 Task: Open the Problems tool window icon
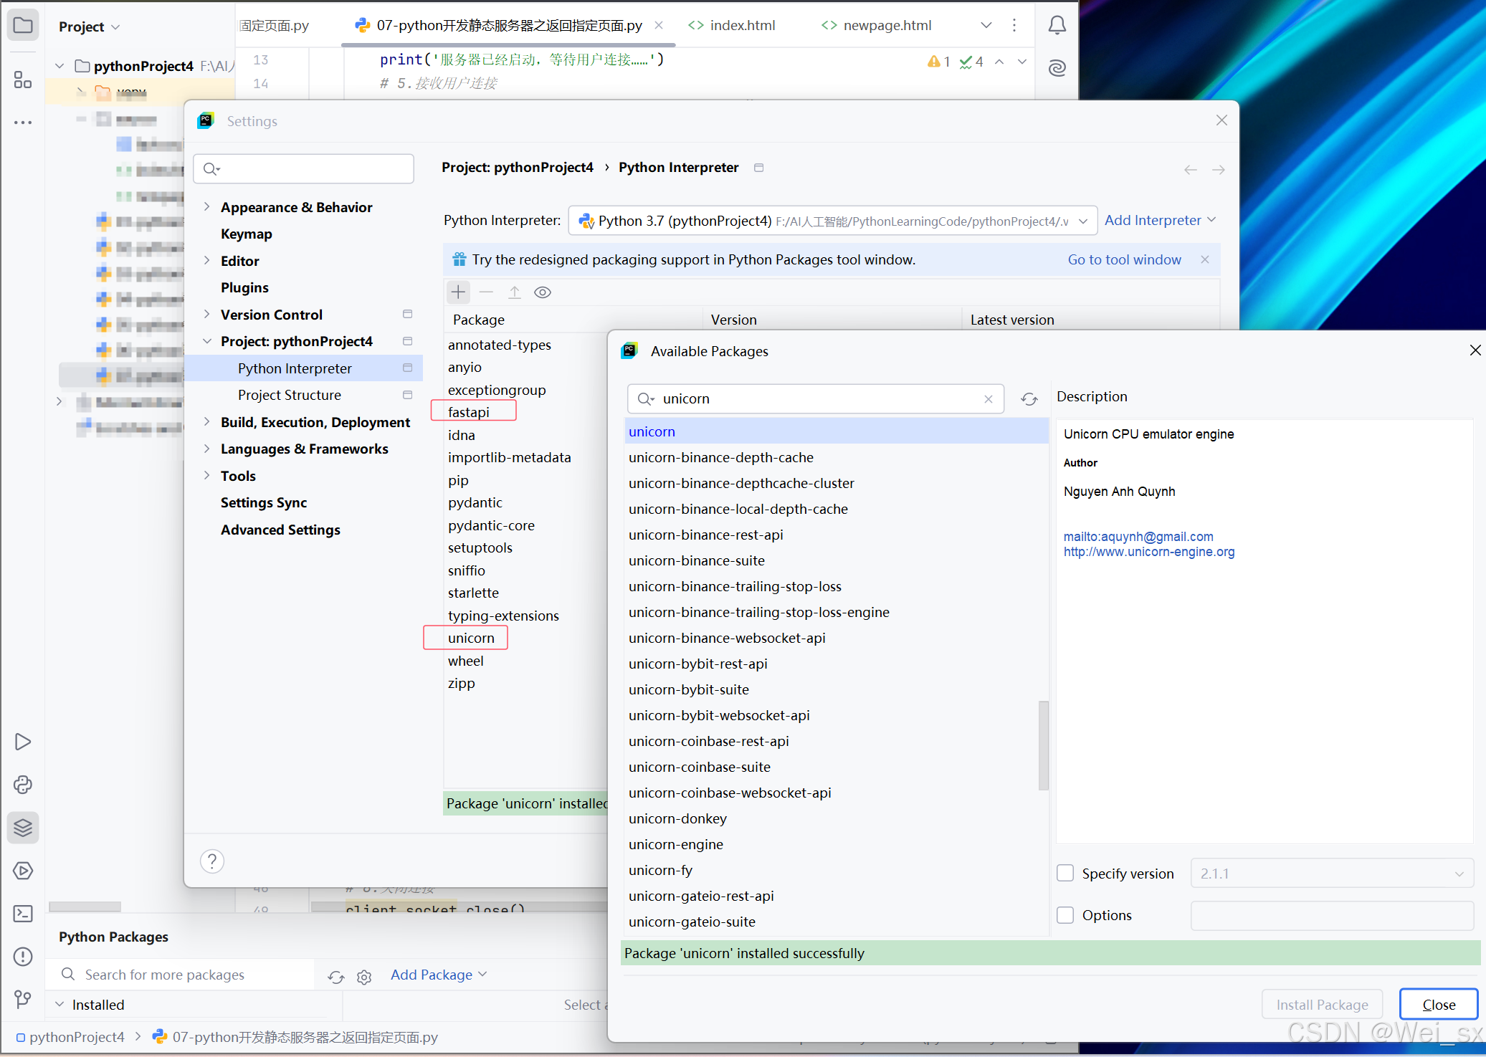tap(23, 957)
